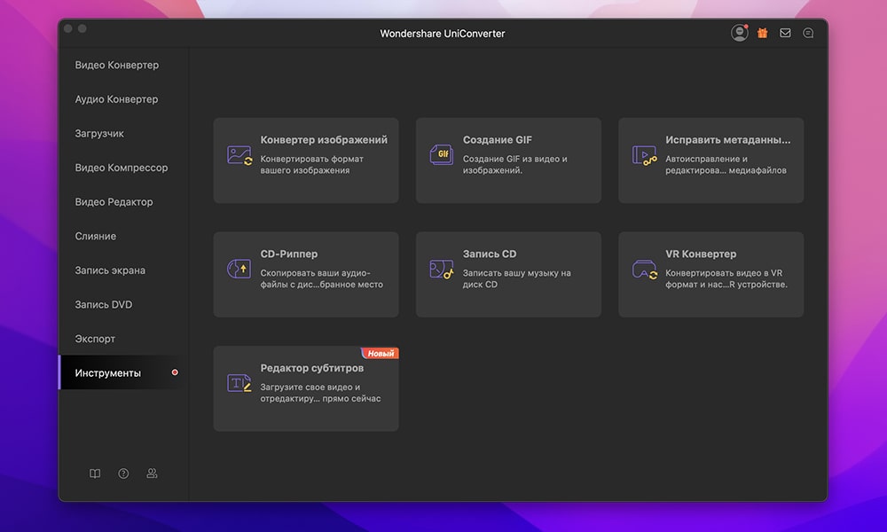Screen dimensions: 887x532
Task: Open the community icon at bottom left
Action: click(x=151, y=473)
